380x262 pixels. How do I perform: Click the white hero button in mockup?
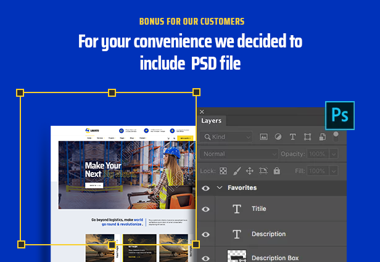click(94, 185)
